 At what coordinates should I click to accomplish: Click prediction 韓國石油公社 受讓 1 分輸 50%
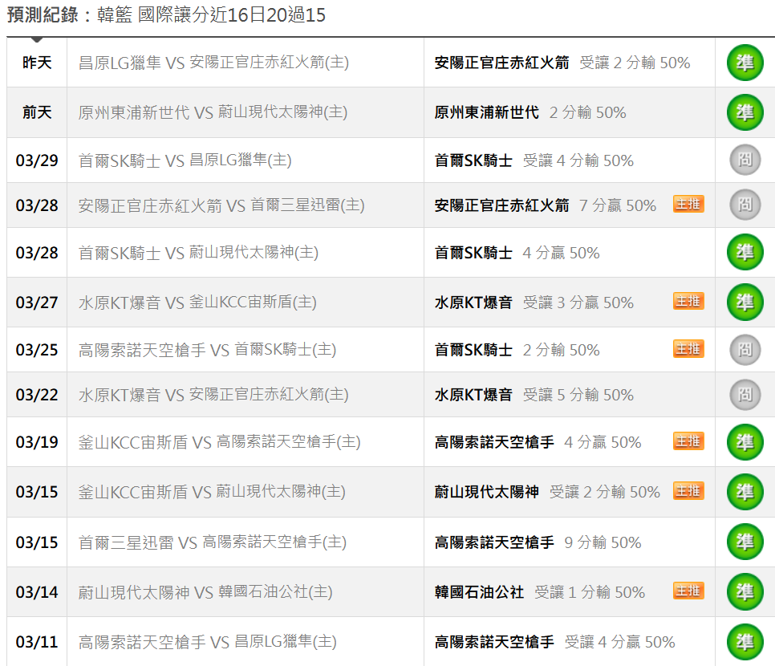click(540, 592)
